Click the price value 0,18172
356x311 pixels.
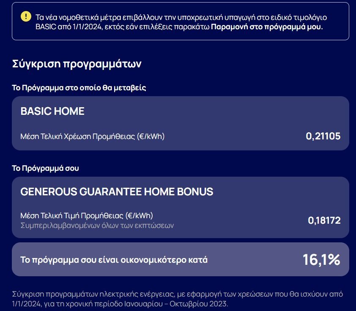click(324, 220)
